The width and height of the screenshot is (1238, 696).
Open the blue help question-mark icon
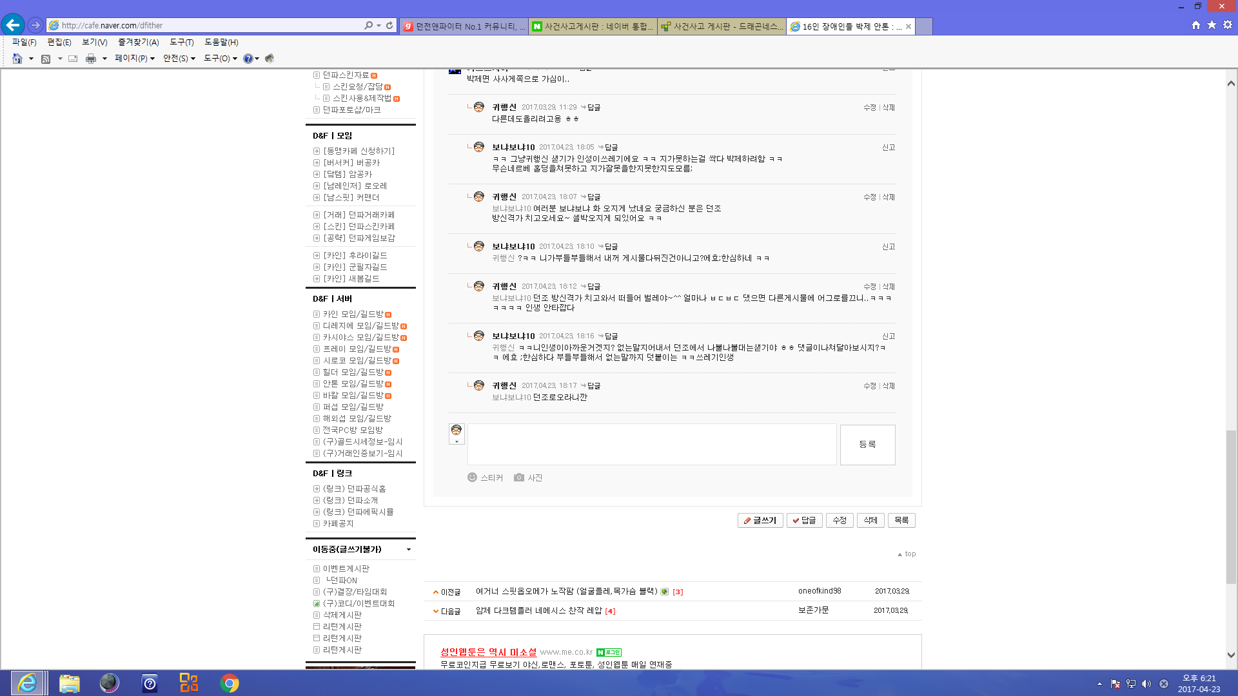pos(248,59)
